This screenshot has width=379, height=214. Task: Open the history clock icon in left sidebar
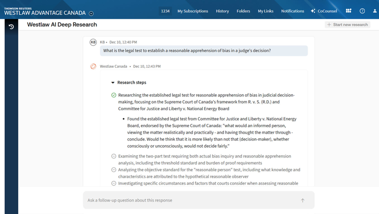tap(11, 27)
